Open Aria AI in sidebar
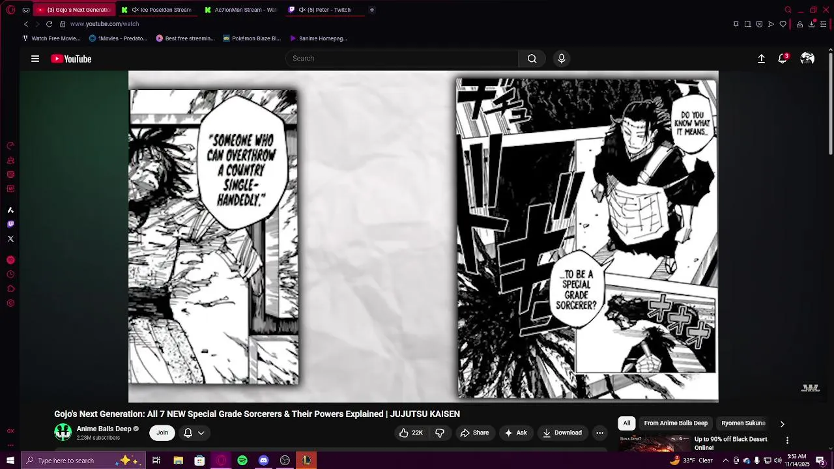Screen dimensions: 834x469 (10, 210)
